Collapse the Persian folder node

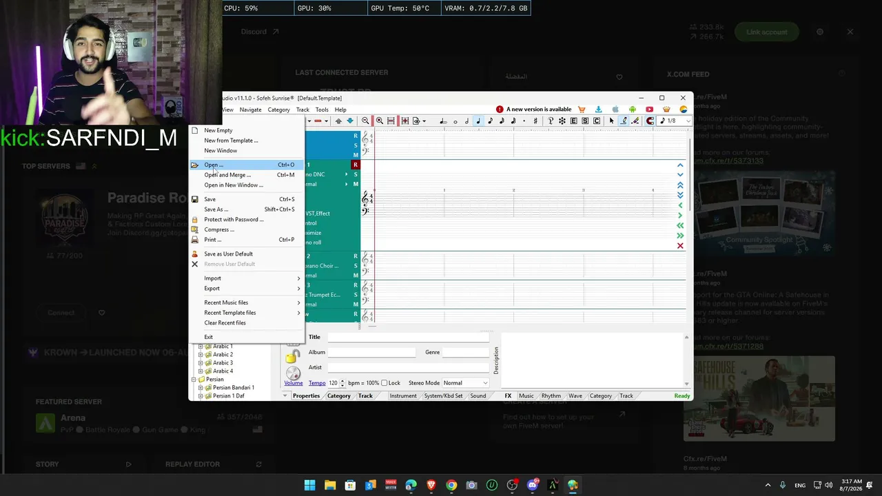193,380
